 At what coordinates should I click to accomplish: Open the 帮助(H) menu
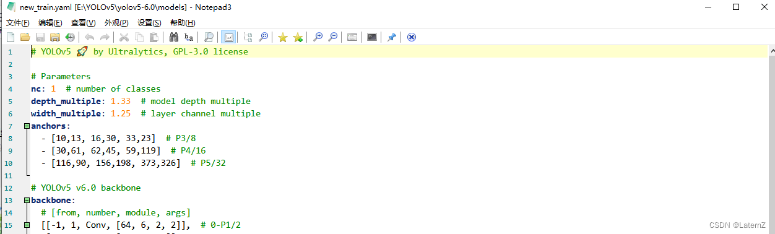[183, 23]
